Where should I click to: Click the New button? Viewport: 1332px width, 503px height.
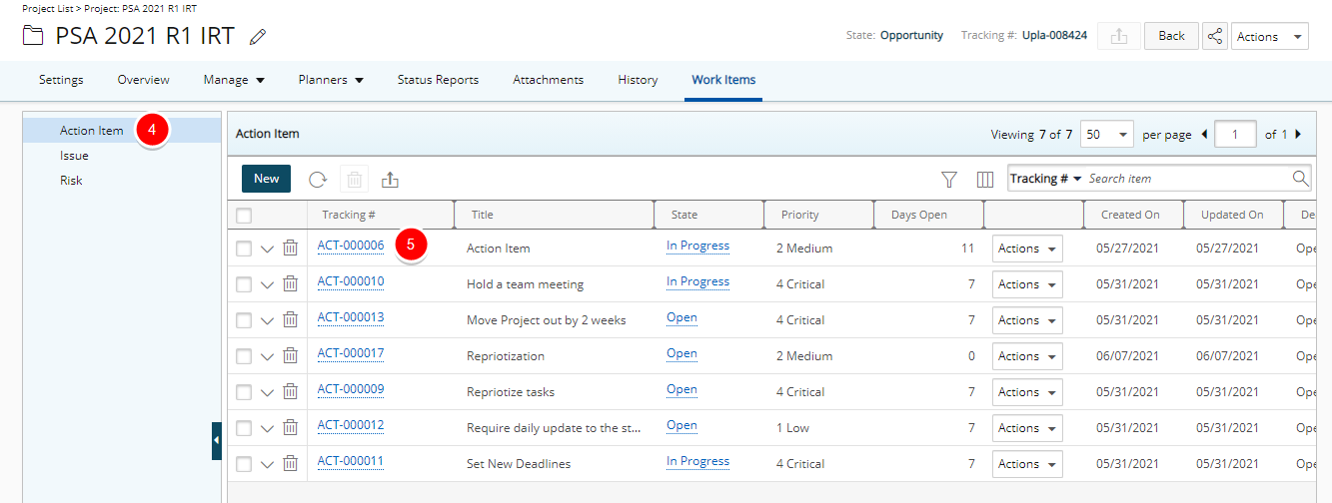coord(267,179)
